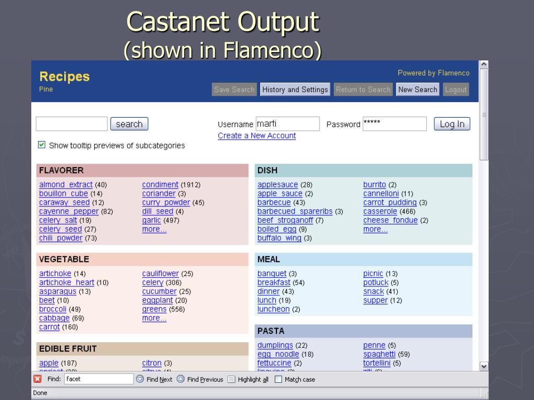Open the applesauce link
Image resolution: width=534 pixels, height=400 pixels.
(277, 185)
